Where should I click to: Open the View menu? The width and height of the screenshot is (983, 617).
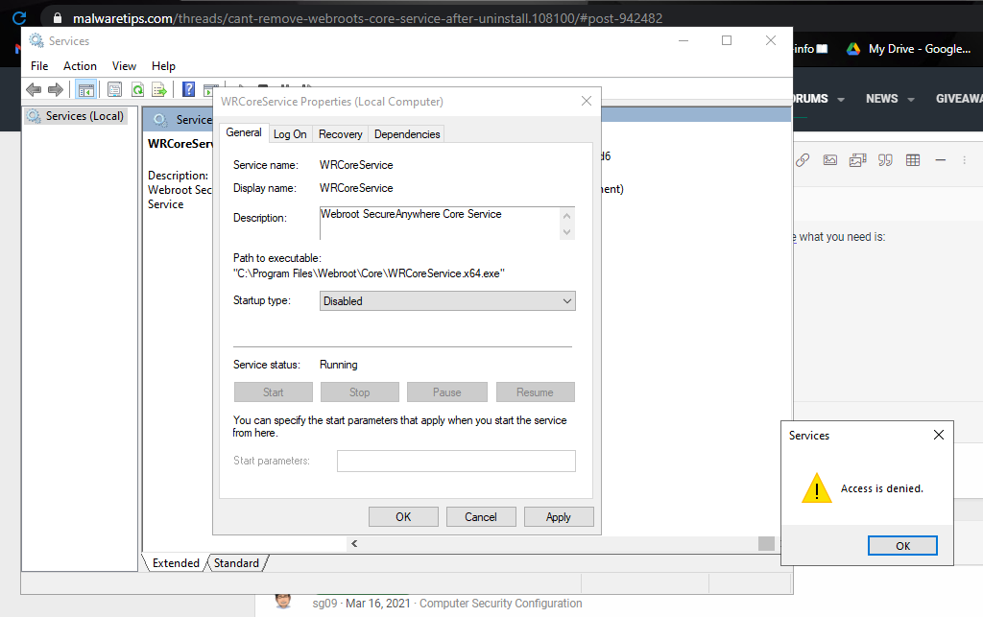[124, 66]
